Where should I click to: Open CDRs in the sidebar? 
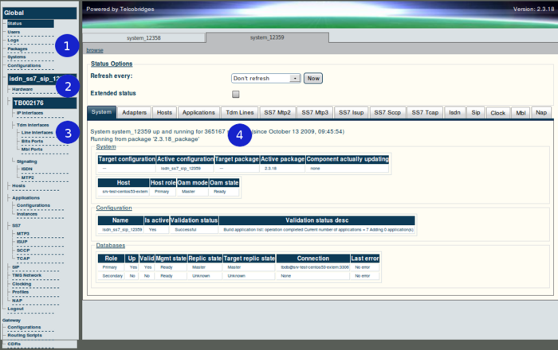(14, 344)
